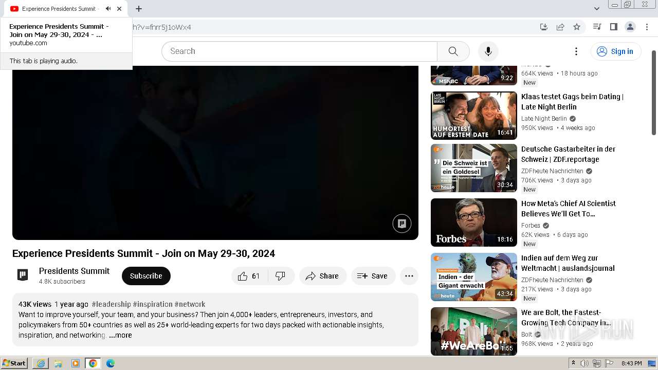Open the #inspiration hashtag

point(153,304)
